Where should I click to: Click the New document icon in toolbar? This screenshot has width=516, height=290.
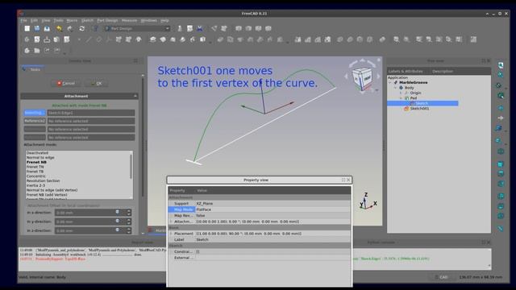click(27, 29)
